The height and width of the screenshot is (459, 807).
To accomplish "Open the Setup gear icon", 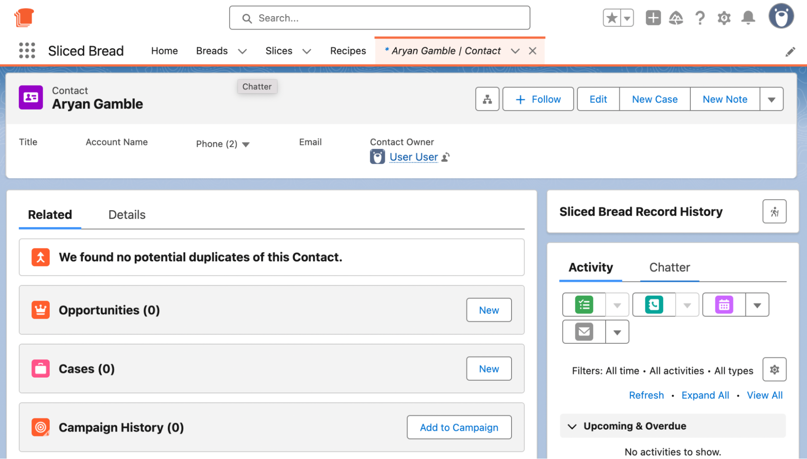I will [724, 18].
